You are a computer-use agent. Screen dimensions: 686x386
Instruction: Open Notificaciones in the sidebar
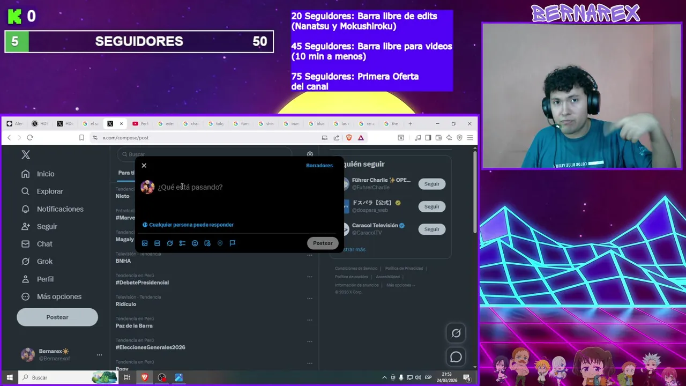pyautogui.click(x=53, y=209)
